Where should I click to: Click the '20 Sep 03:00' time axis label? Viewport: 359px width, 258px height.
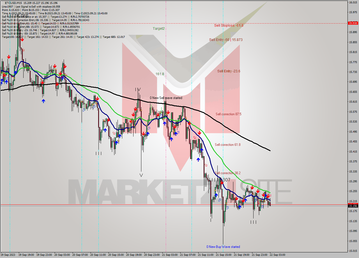tap(62, 255)
